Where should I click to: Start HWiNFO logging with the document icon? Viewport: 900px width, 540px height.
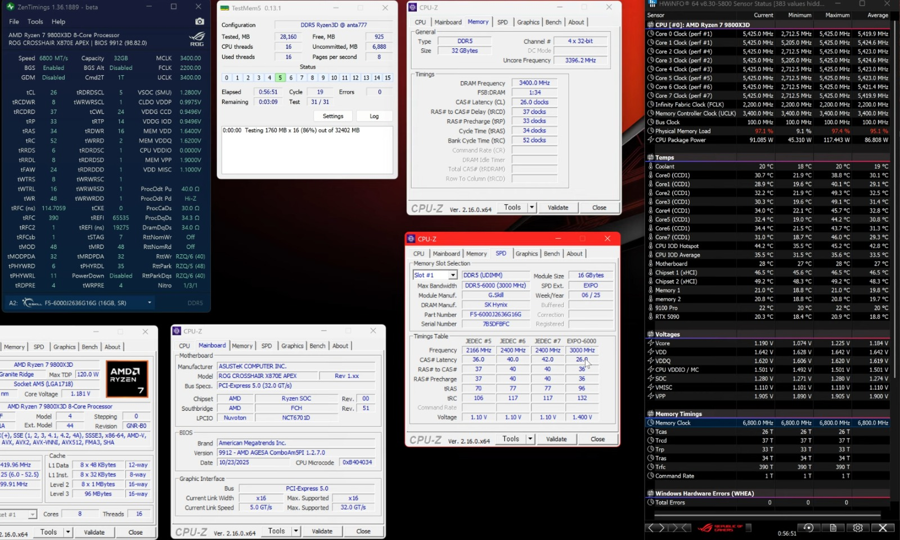click(833, 528)
